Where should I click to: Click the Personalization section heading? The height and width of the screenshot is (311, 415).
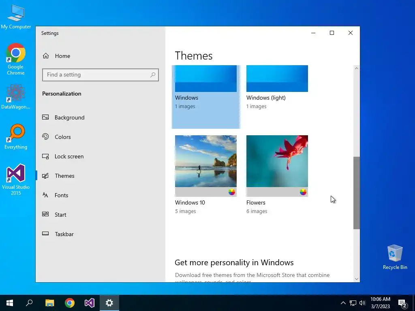point(62,94)
